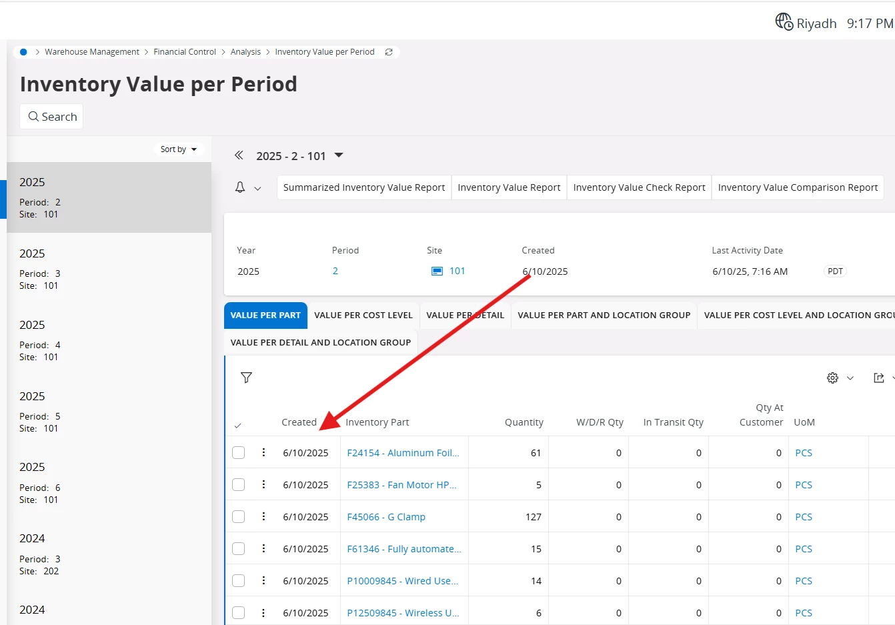Tick the F25383 Fan Motor row checkbox
This screenshot has height=625, width=895.
point(238,485)
